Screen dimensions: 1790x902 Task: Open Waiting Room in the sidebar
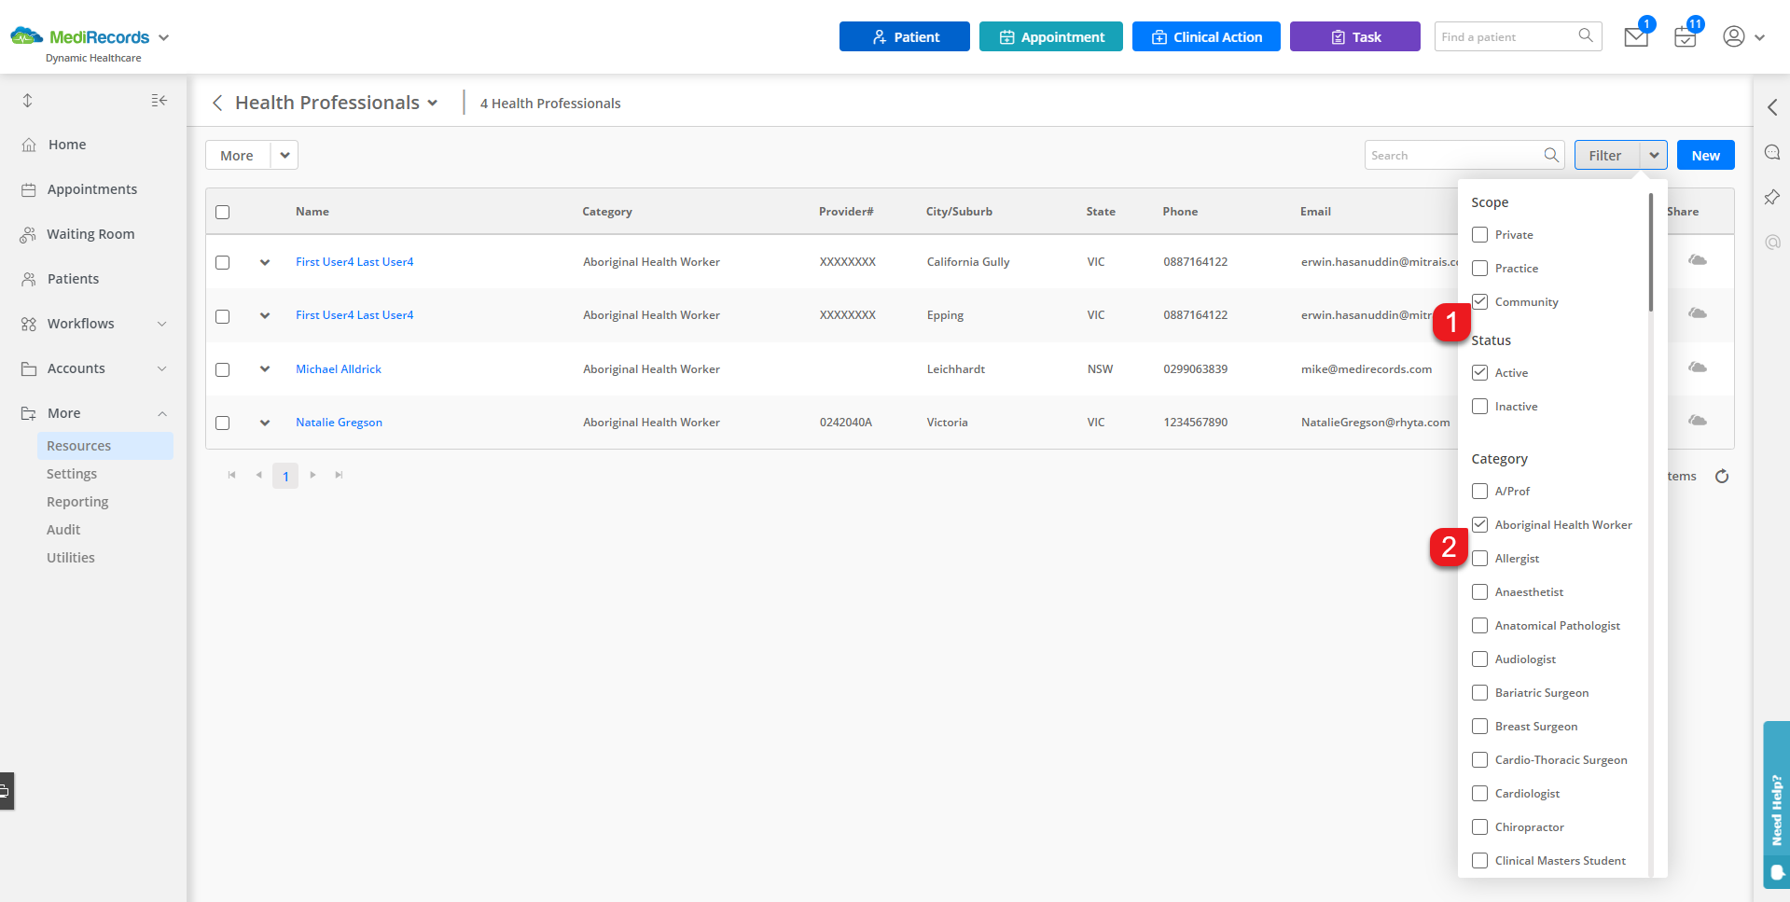(x=90, y=234)
